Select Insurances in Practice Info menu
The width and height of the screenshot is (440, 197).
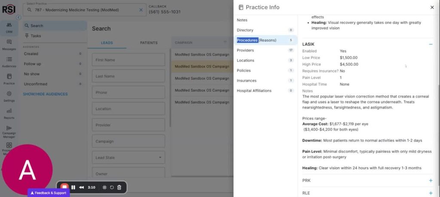pyautogui.click(x=247, y=80)
